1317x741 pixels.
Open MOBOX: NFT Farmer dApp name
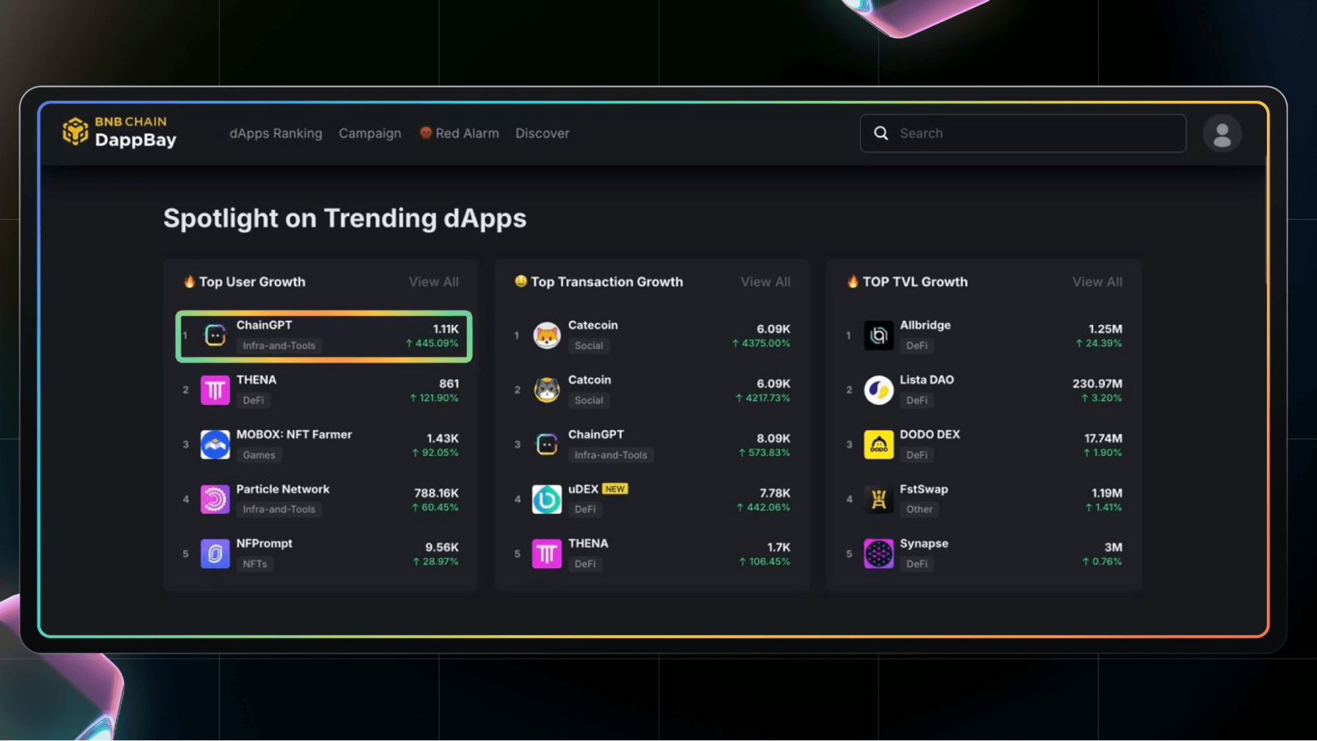pyautogui.click(x=294, y=434)
